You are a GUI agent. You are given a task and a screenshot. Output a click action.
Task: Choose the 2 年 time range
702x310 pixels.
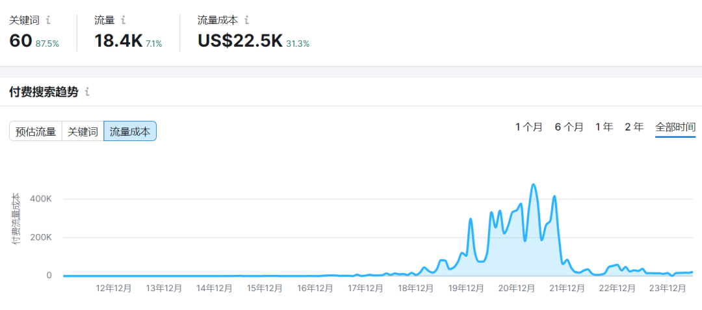[x=634, y=127]
